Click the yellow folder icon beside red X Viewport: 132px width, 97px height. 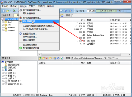pyautogui.click(x=50, y=58)
